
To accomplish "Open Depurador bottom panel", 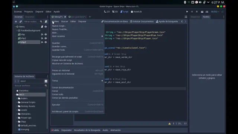I will click(x=67, y=130).
